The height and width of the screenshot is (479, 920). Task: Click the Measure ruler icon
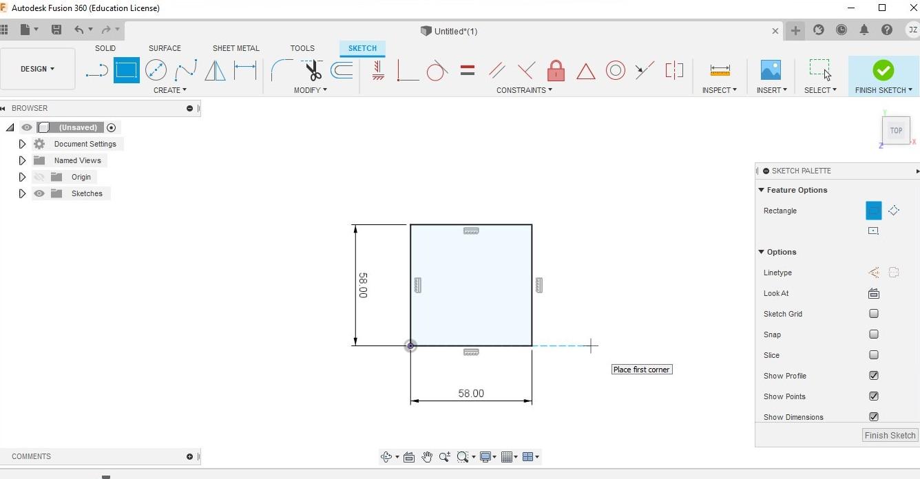click(x=720, y=70)
